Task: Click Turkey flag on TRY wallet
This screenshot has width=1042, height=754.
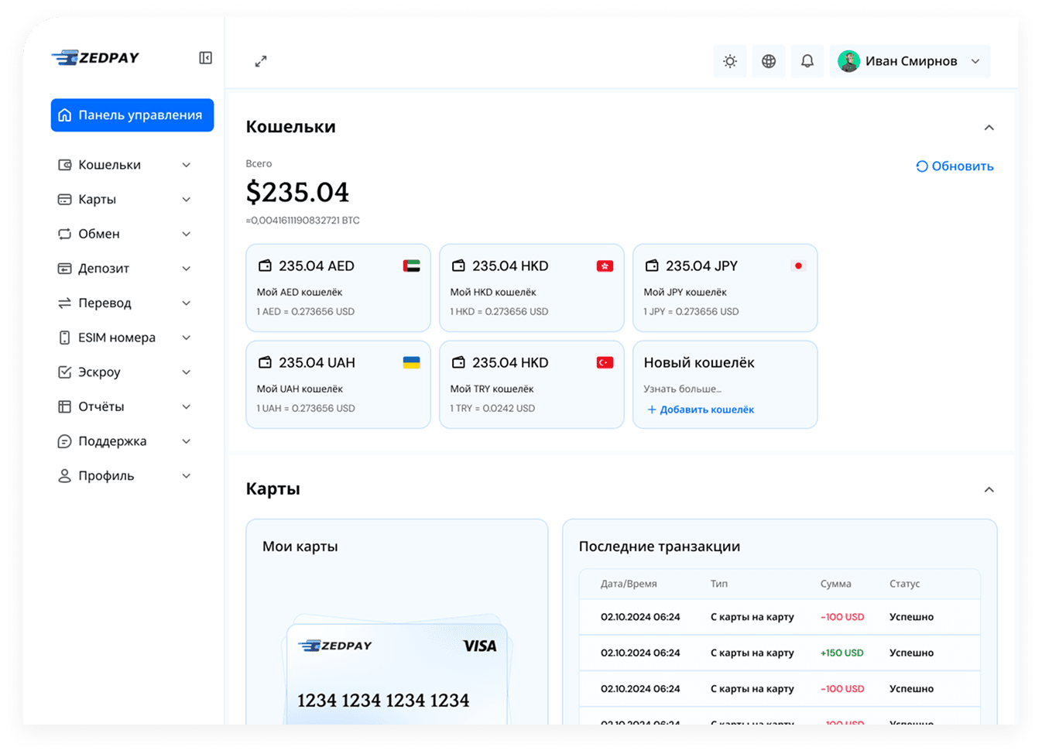Action: 605,362
